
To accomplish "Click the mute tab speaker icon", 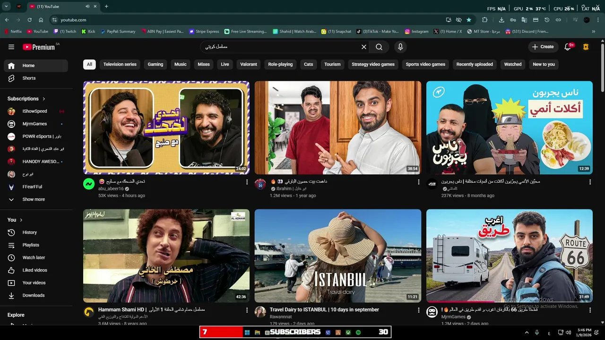I will tap(87, 7).
